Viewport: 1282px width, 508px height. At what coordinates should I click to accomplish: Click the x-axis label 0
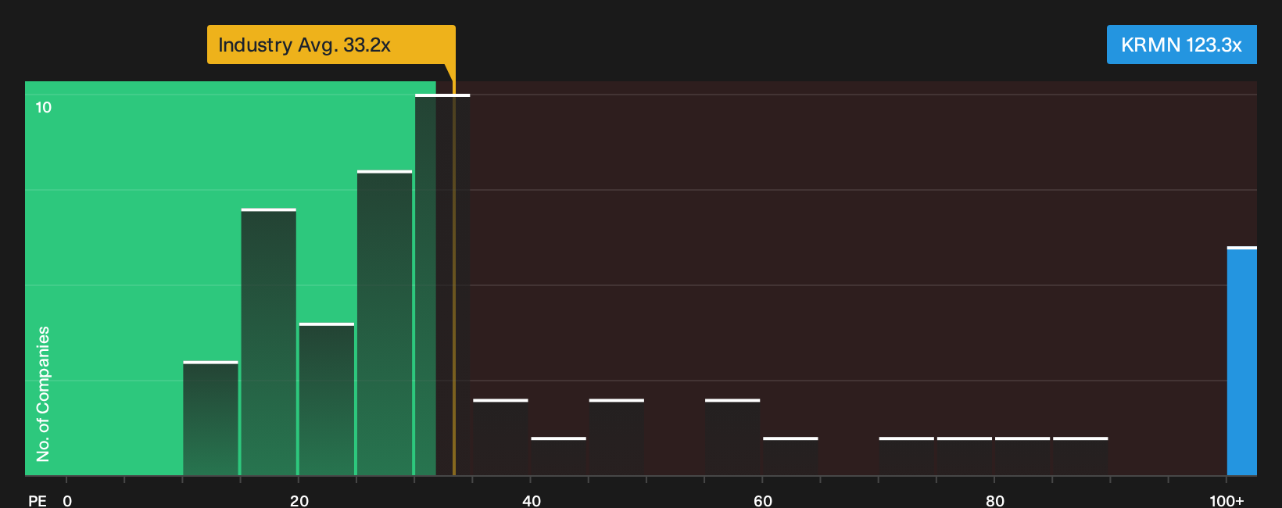pos(67,500)
